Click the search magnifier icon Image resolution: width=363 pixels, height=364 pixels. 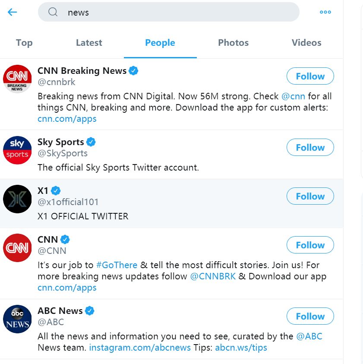coord(53,12)
